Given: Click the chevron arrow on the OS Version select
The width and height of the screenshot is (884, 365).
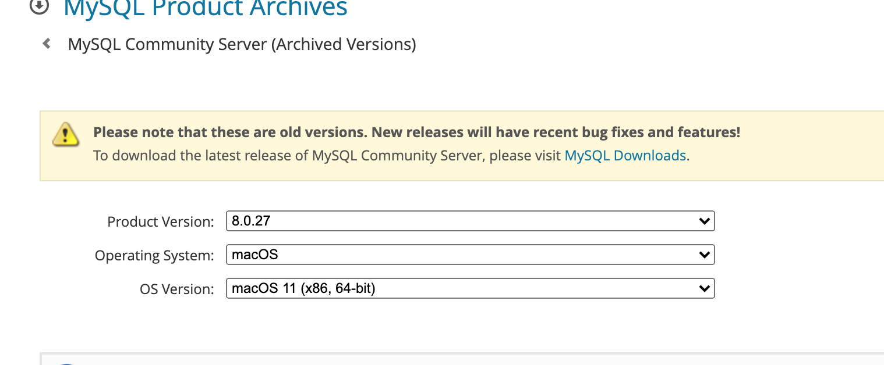Looking at the screenshot, I should coord(704,288).
